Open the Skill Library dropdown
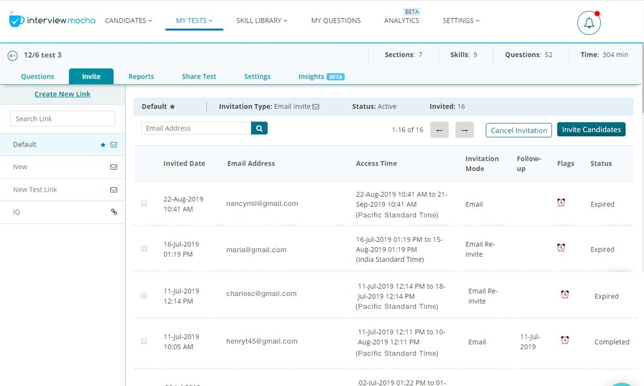 [x=261, y=21]
